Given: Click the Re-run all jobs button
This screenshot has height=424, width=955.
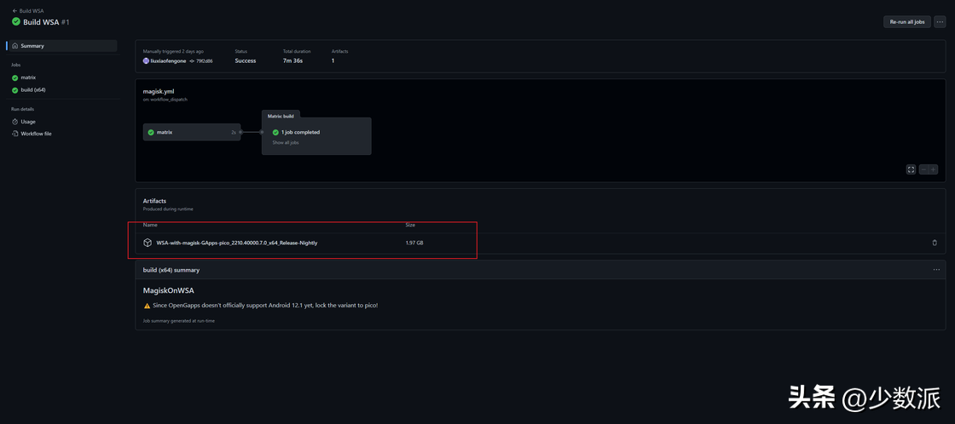Looking at the screenshot, I should pos(906,22).
